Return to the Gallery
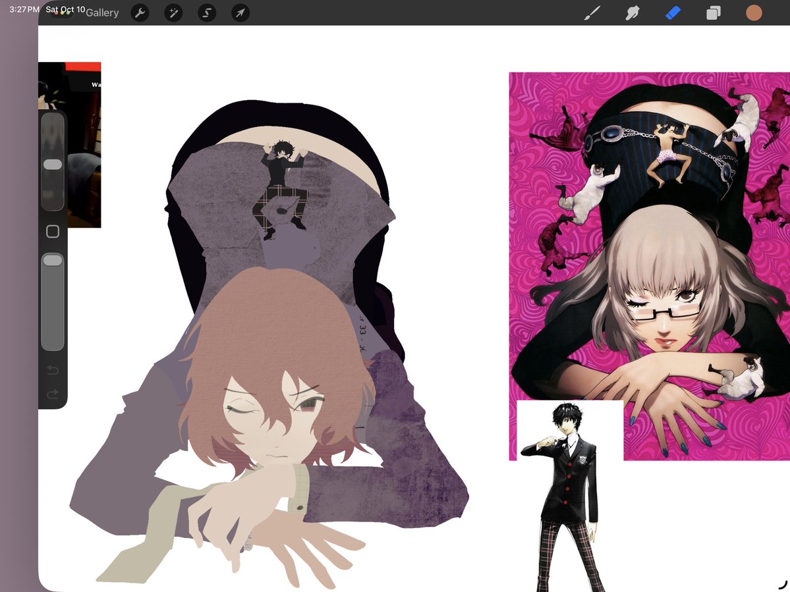The image size is (790, 592). click(102, 13)
